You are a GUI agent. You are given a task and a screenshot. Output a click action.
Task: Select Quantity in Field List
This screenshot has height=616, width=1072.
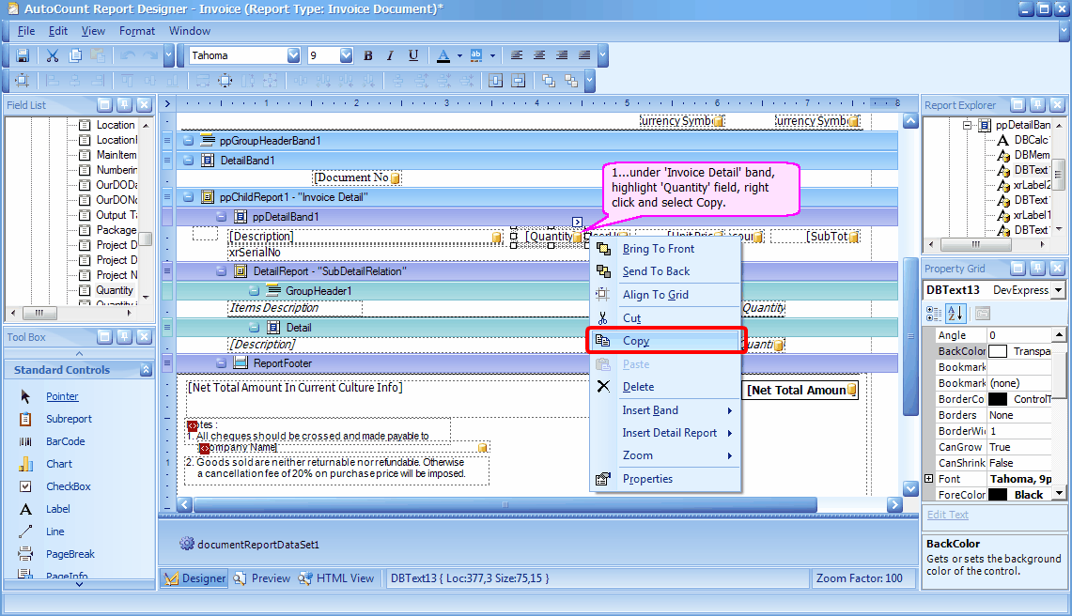tap(115, 290)
